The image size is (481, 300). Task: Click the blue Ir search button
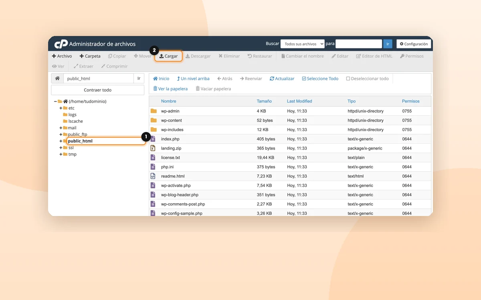tap(388, 44)
